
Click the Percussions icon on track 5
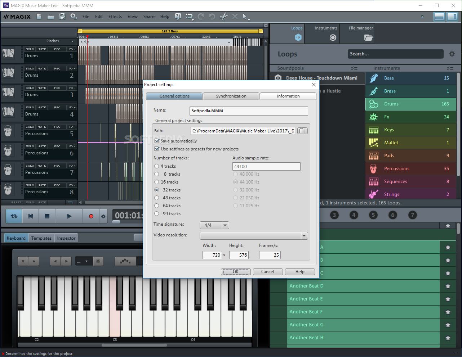(8, 131)
